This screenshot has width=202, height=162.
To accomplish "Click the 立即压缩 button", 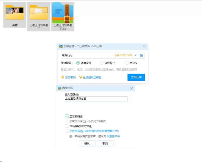I will point(136,77).
